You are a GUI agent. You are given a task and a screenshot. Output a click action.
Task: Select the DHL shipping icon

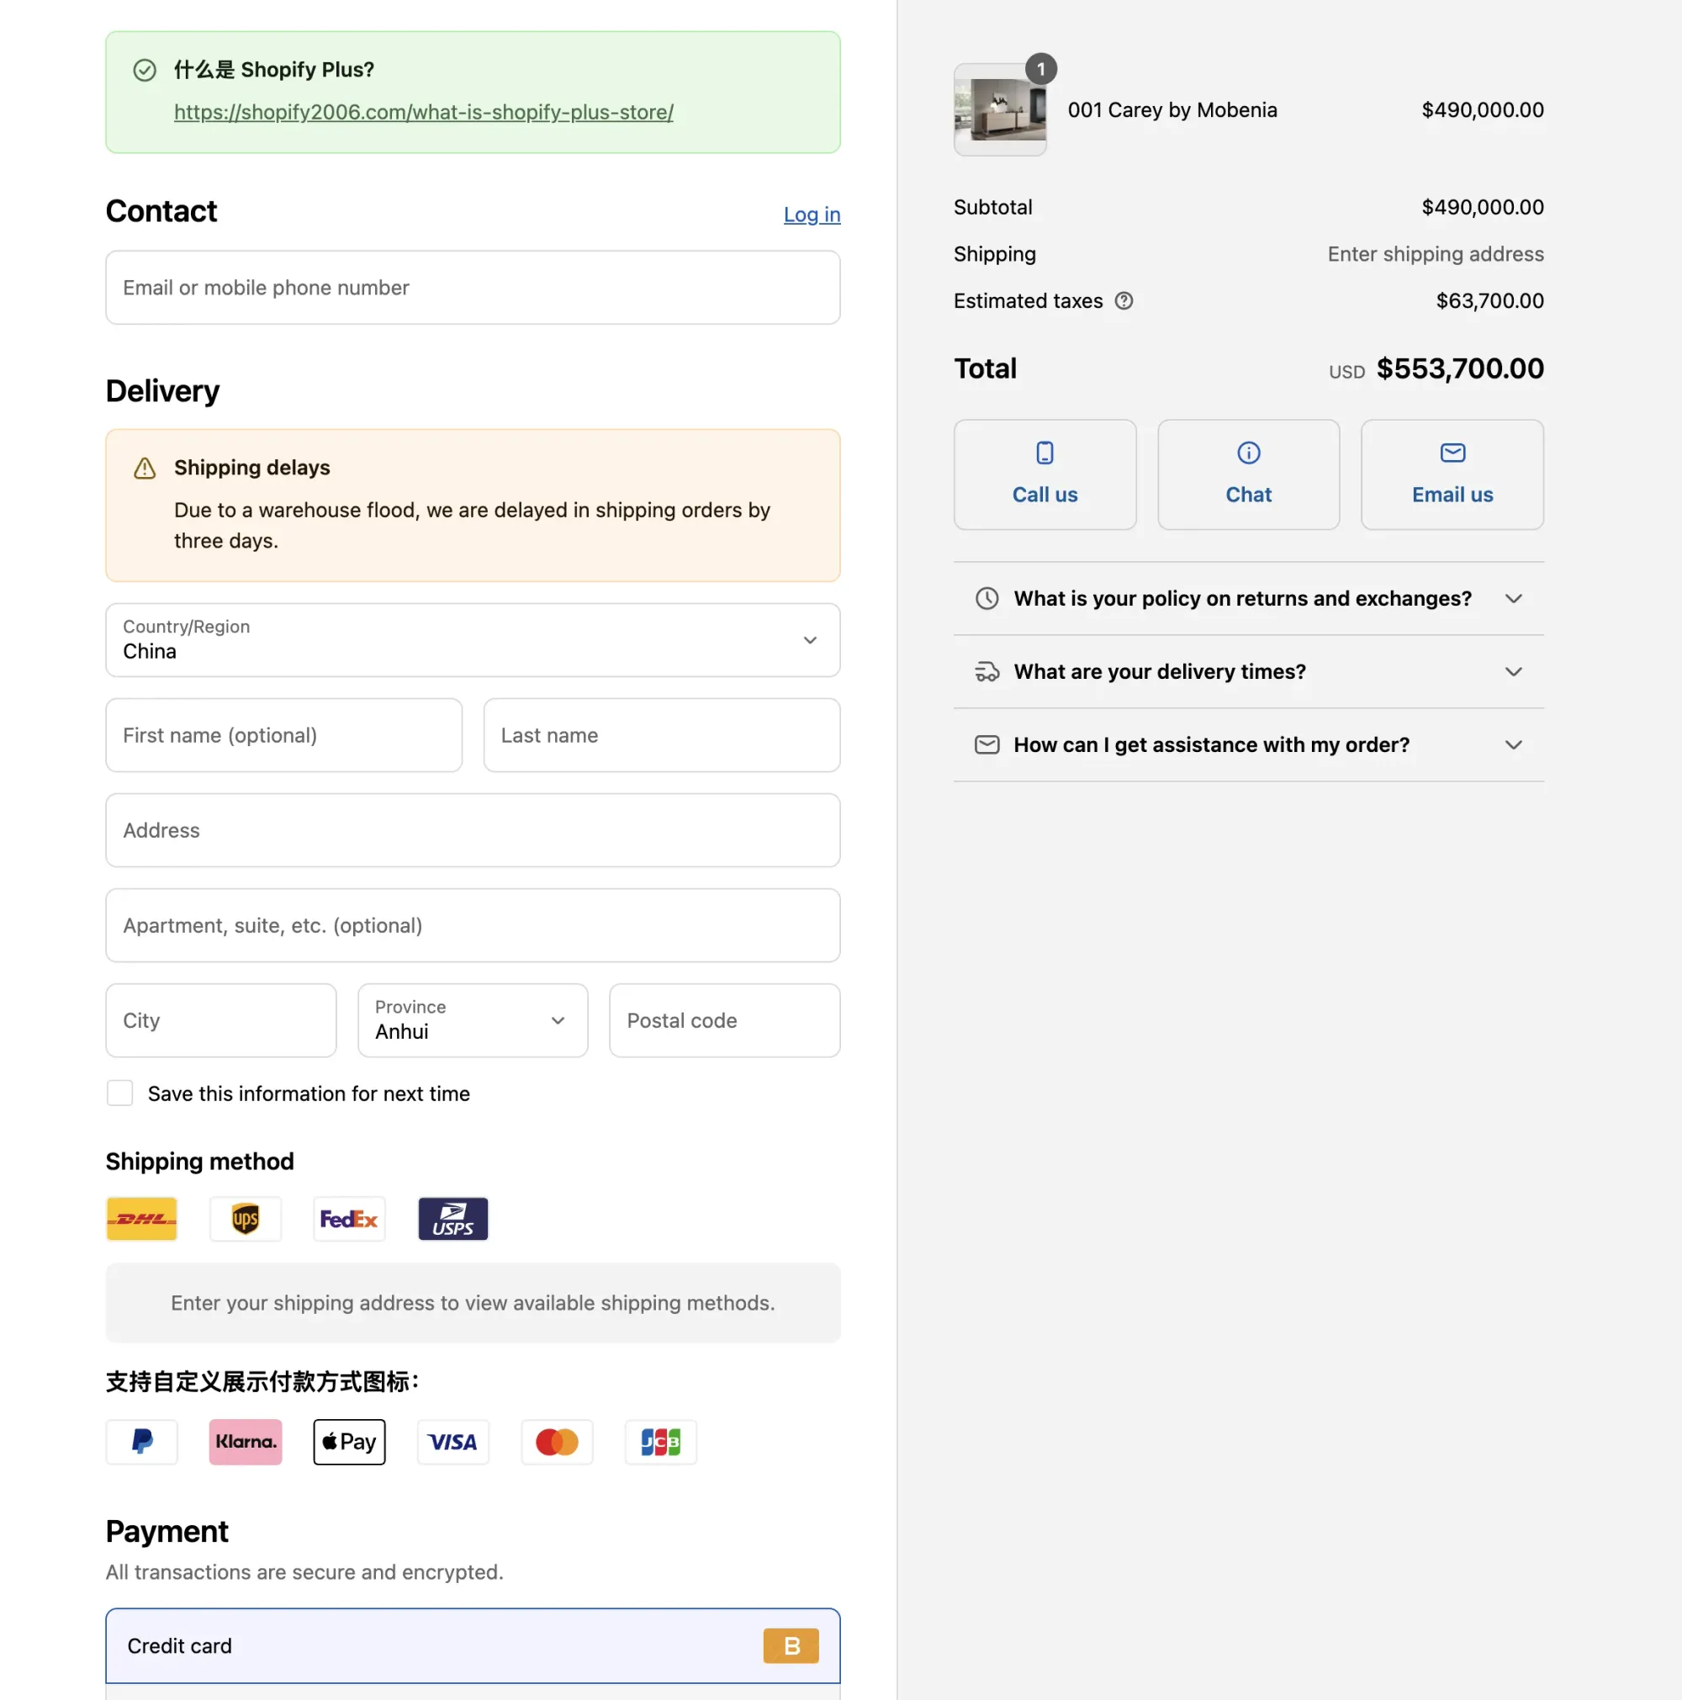(x=140, y=1219)
